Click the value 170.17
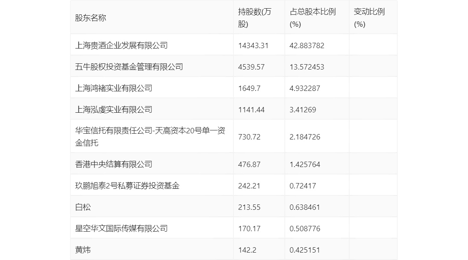Screen dimensions: 468x260 (249, 228)
